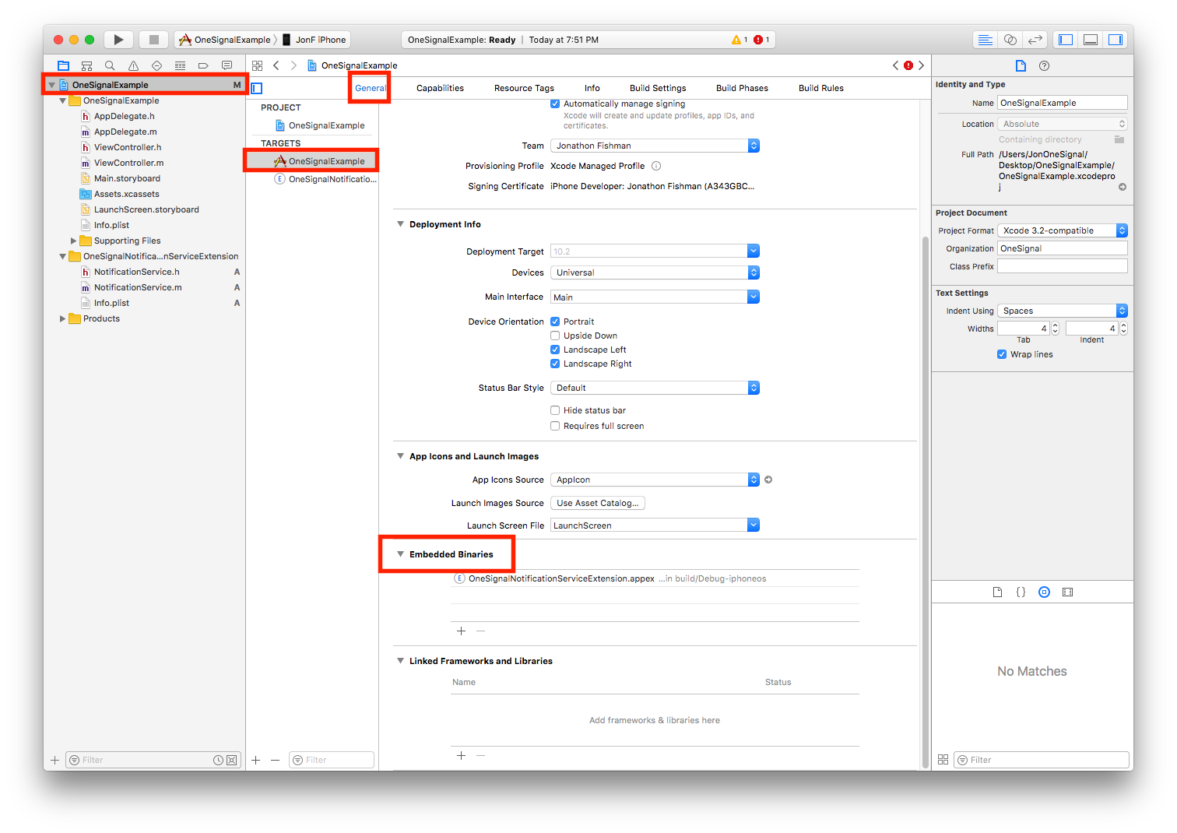The width and height of the screenshot is (1177, 833).
Task: Collapse the Deployment Info section
Action: [x=400, y=224]
